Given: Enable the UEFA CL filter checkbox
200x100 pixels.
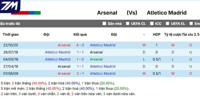Looking at the screenshot, I should 127,23.
